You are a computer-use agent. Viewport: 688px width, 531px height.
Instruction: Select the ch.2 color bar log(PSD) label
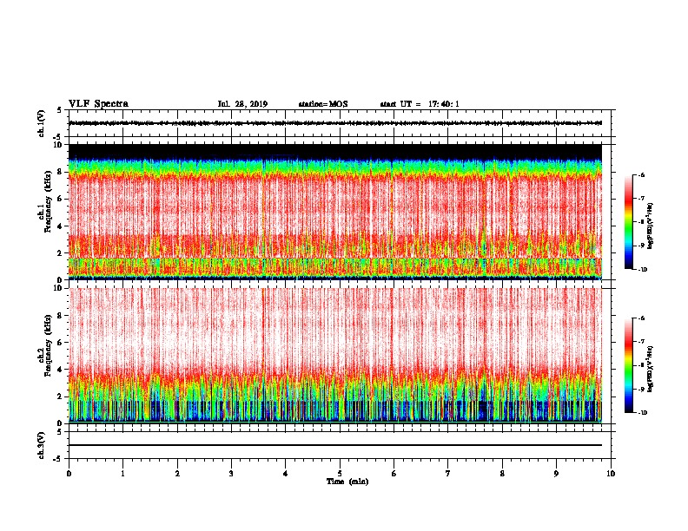[651, 369]
